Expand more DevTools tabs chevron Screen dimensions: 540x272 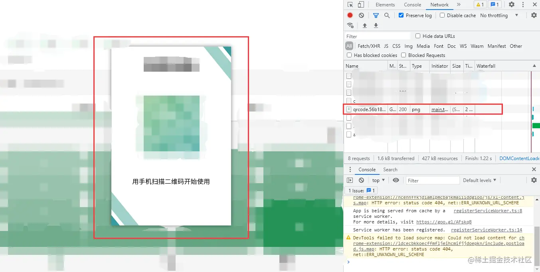pyautogui.click(x=459, y=5)
